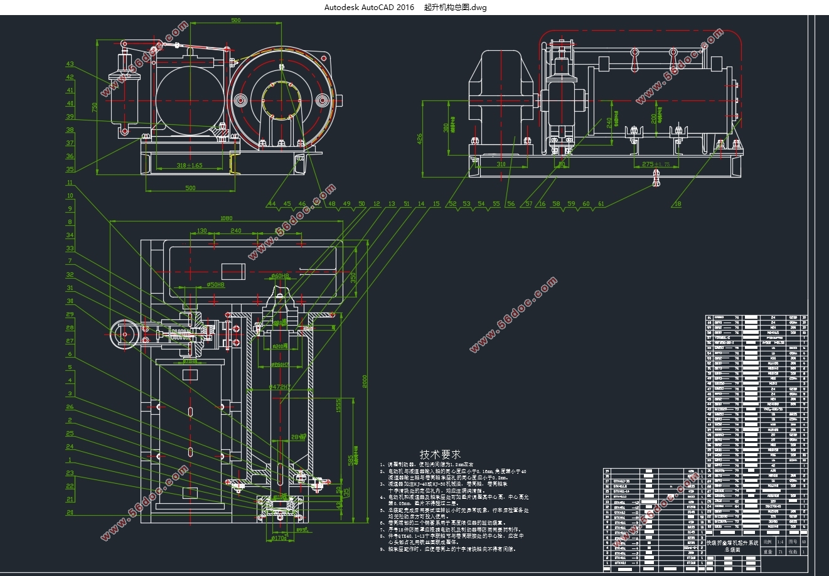Select the 技术要求 heading text
This screenshot has height=576, width=829.
point(440,454)
